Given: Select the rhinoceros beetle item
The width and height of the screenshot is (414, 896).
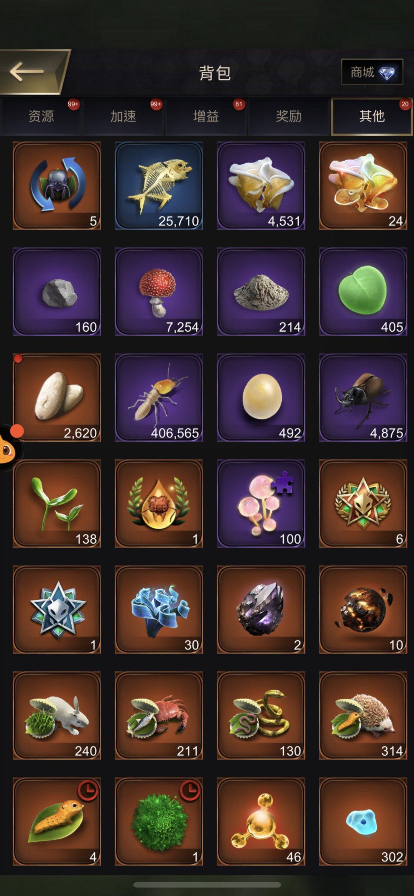Looking at the screenshot, I should click(363, 398).
